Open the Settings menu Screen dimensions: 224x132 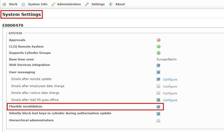pos(98,4)
